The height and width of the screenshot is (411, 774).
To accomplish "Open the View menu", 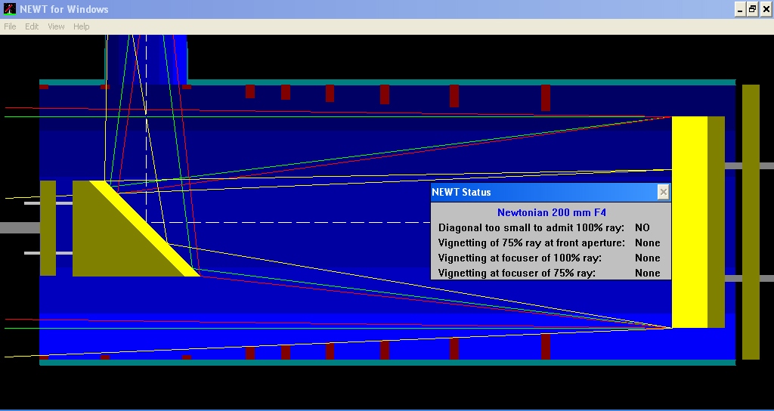I will [x=56, y=26].
